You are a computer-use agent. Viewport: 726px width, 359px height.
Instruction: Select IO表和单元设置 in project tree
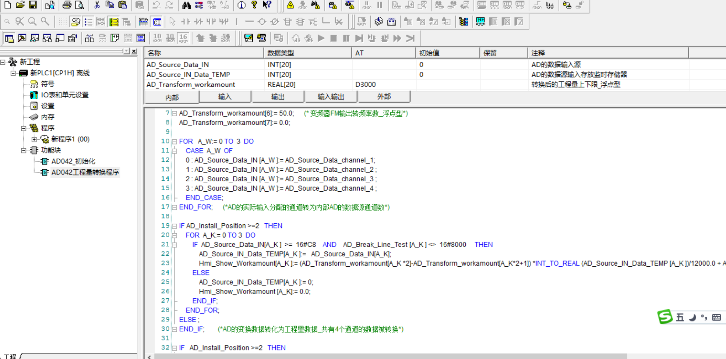pos(64,95)
